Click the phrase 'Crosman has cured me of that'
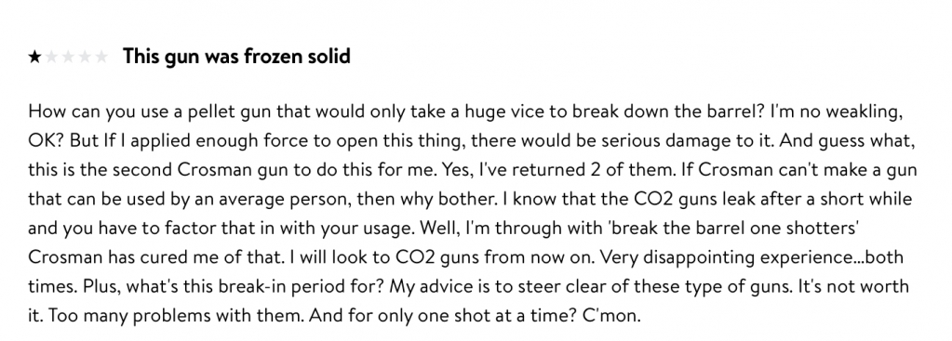Image resolution: width=952 pixels, height=341 pixels. pyautogui.click(x=155, y=257)
